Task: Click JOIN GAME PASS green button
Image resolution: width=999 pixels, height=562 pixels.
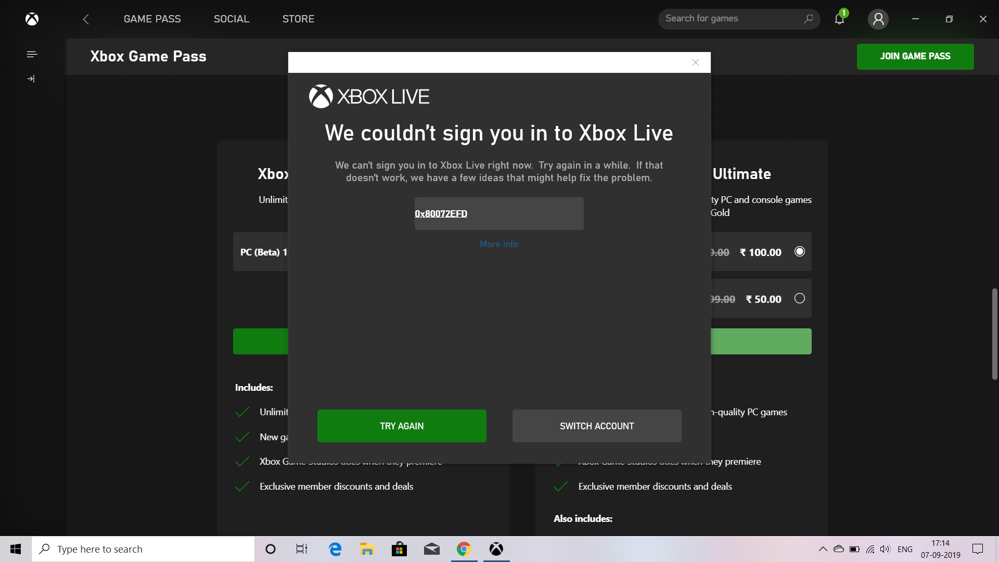Action: [915, 56]
